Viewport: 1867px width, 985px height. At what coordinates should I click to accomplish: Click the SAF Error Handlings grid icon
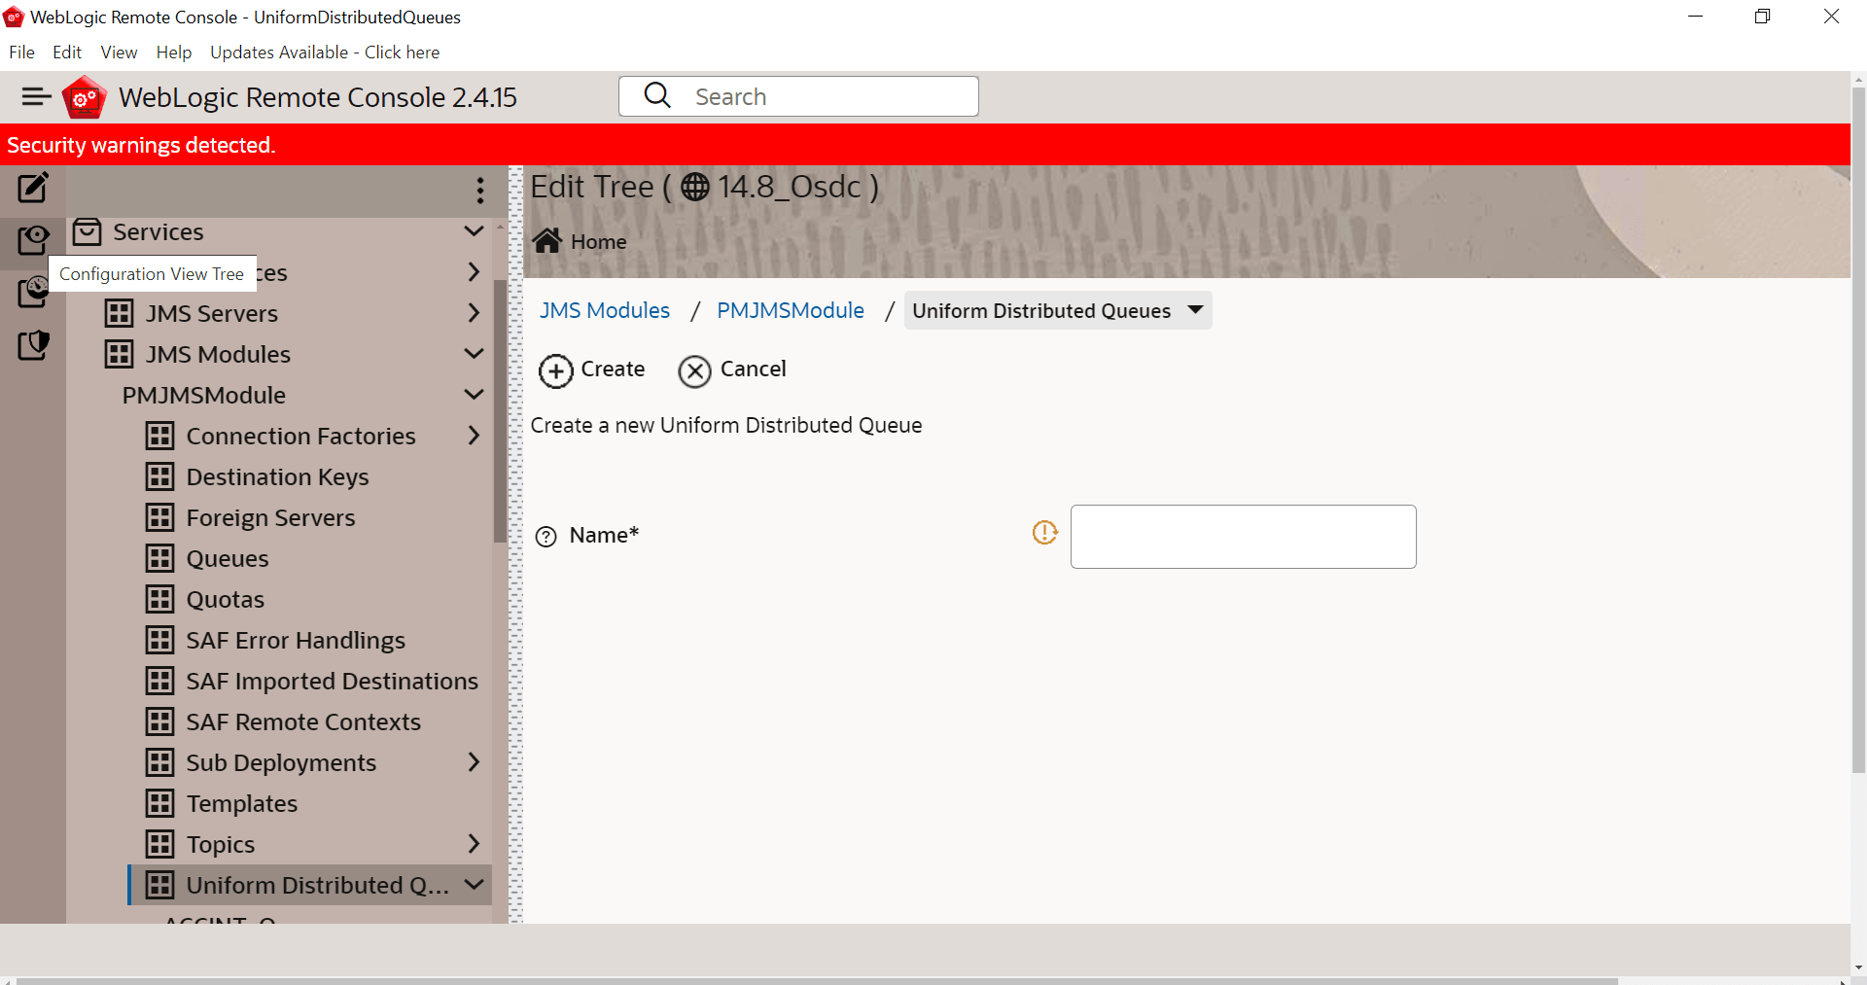160,640
